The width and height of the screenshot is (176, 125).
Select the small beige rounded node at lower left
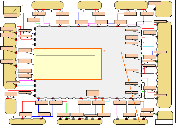[11, 106]
